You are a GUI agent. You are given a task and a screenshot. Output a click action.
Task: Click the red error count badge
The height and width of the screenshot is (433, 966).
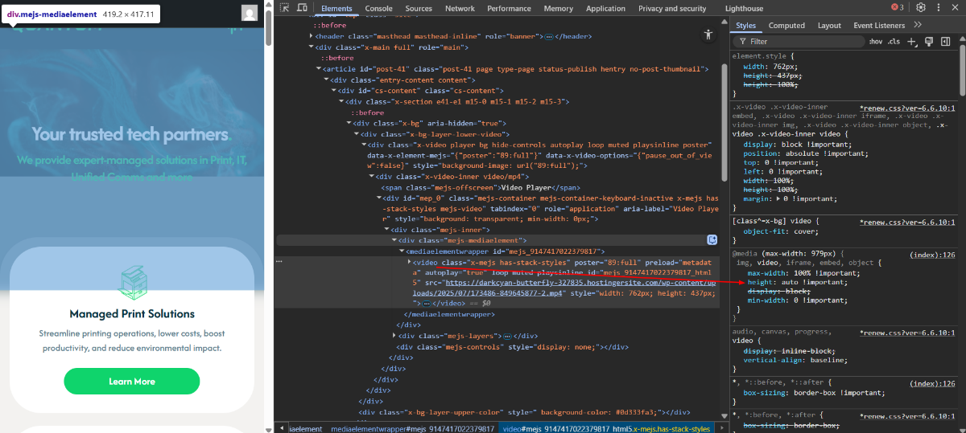[x=897, y=8]
